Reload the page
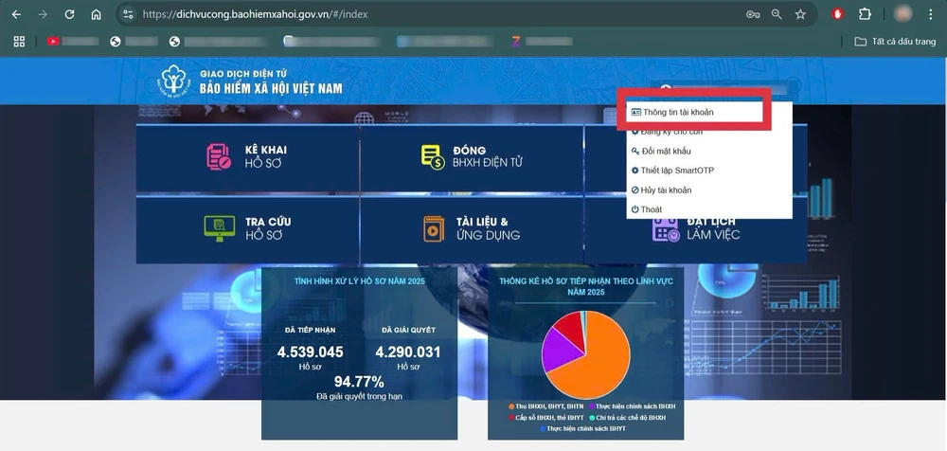Viewport: 947px width, 451px height. tap(69, 14)
